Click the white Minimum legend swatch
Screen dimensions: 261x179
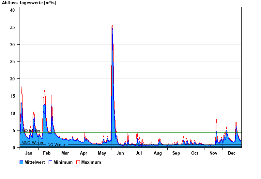pyautogui.click(x=51, y=162)
